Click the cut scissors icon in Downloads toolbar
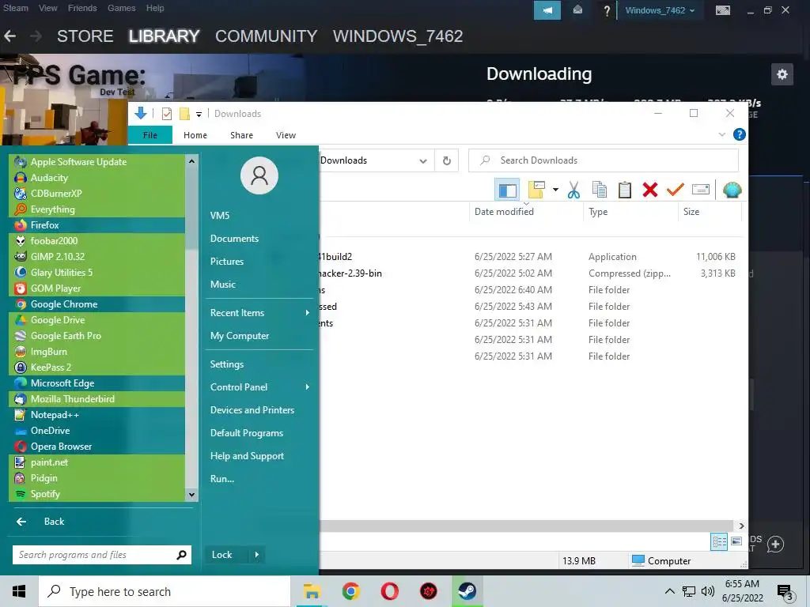Viewport: 810px width, 607px height. coord(573,190)
